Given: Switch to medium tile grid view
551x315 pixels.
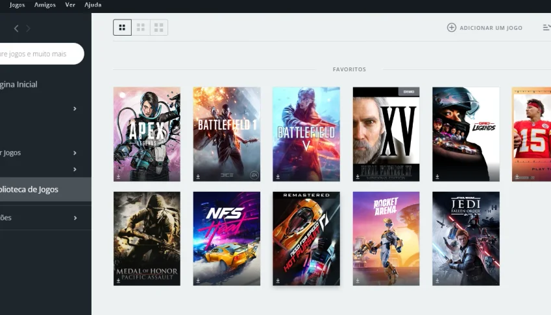Looking at the screenshot, I should pos(141,27).
